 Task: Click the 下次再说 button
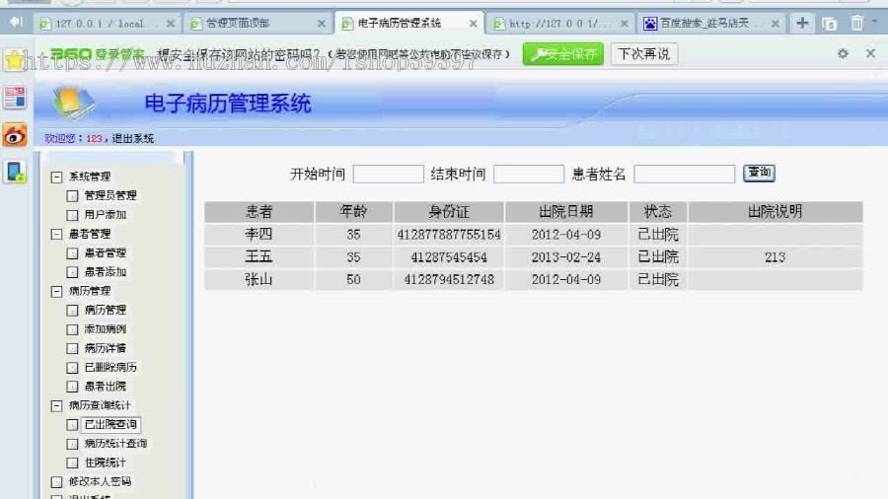click(644, 54)
